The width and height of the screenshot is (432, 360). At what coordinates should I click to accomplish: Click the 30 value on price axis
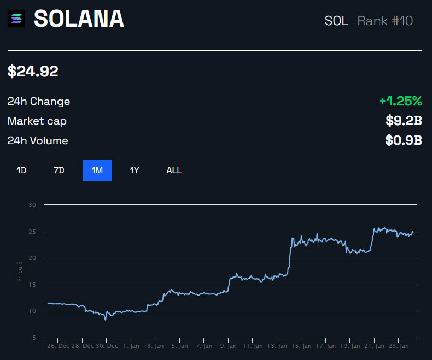(x=32, y=205)
